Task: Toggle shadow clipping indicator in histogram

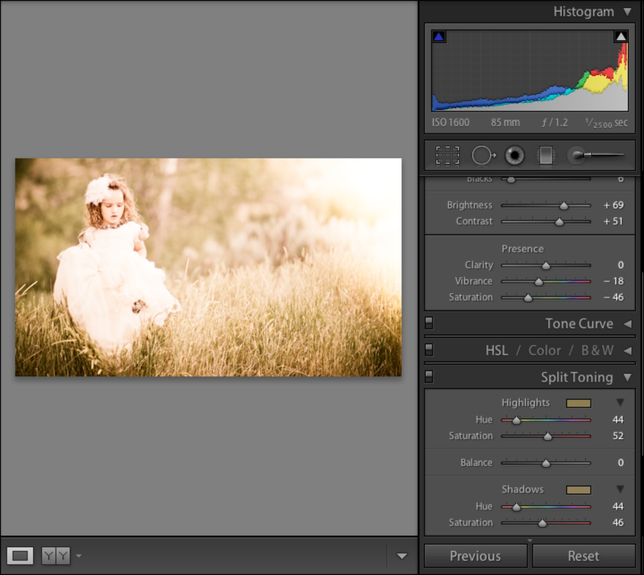Action: (x=439, y=36)
